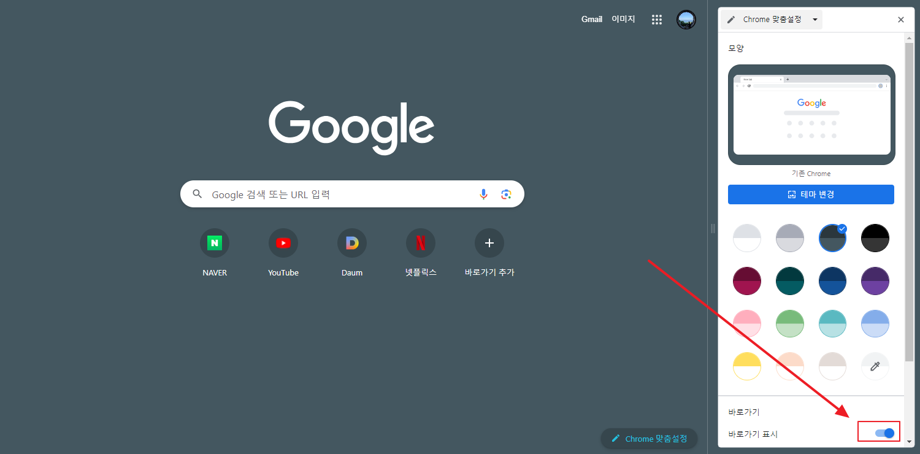Click the bottom Chrome 맞춤설정 button
Screen dimensions: 920x454
pos(650,439)
